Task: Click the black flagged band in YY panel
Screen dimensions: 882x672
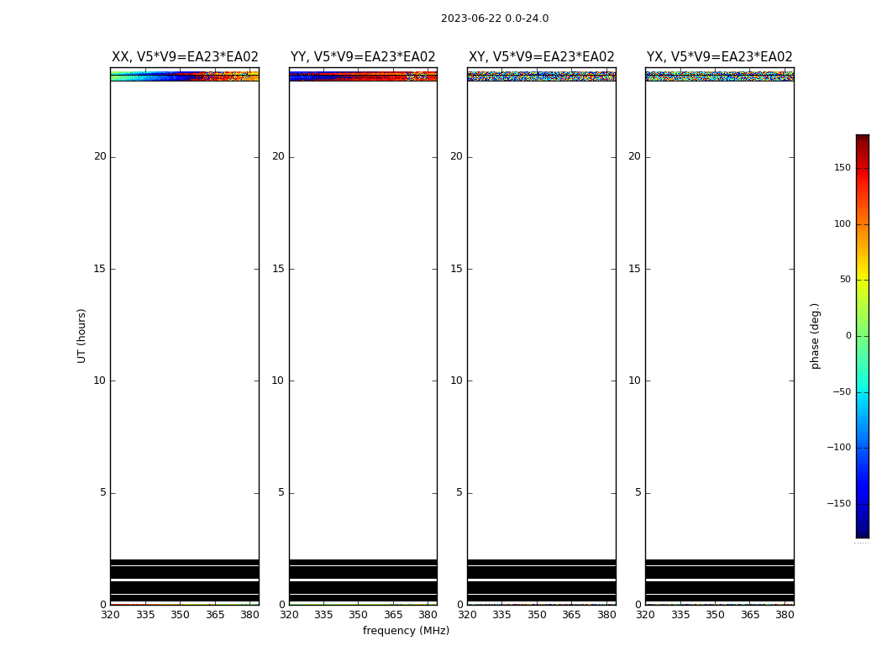Action: coord(363,581)
